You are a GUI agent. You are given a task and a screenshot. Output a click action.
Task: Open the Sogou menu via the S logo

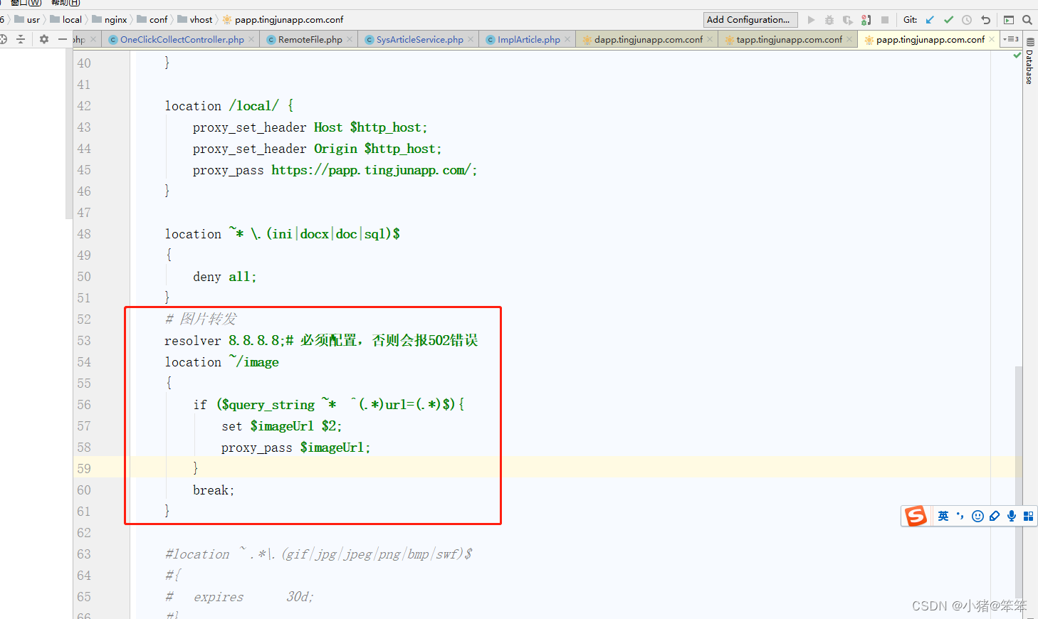pos(916,516)
